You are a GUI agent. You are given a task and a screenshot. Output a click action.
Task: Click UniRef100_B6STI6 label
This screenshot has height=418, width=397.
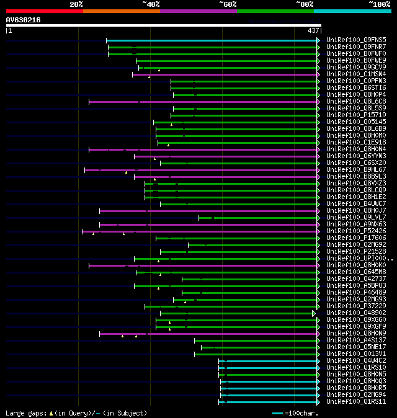click(x=356, y=87)
